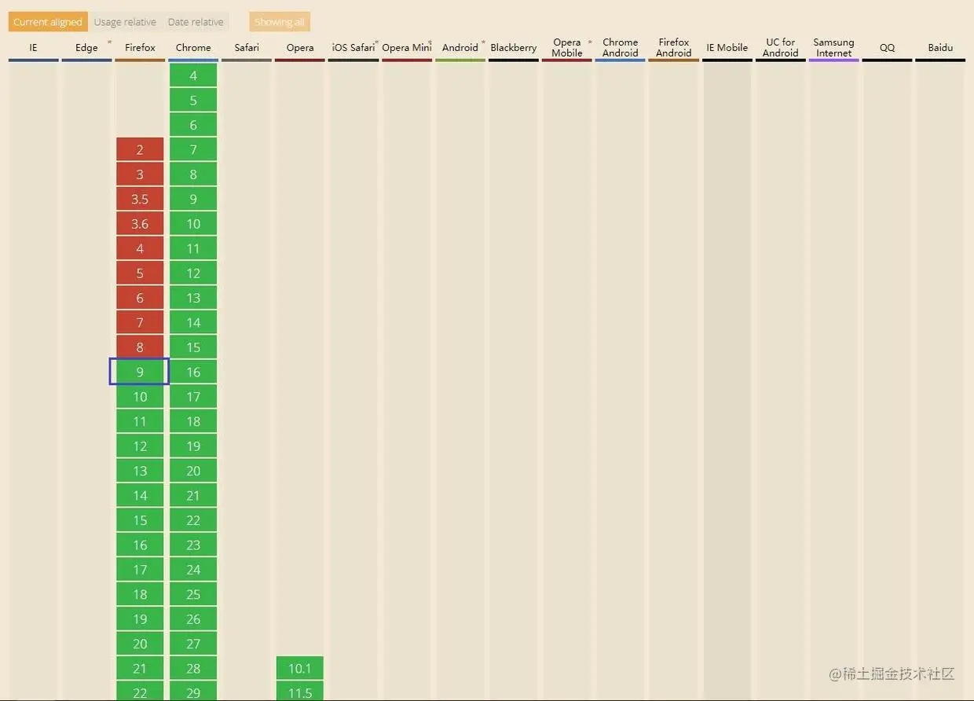
Task: Click the Samsung Internet column header
Action: [x=834, y=48]
